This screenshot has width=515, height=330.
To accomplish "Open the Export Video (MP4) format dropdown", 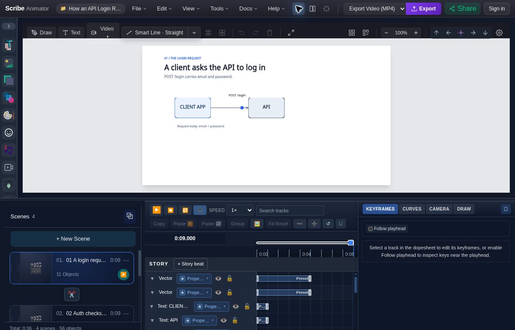I will tap(375, 9).
